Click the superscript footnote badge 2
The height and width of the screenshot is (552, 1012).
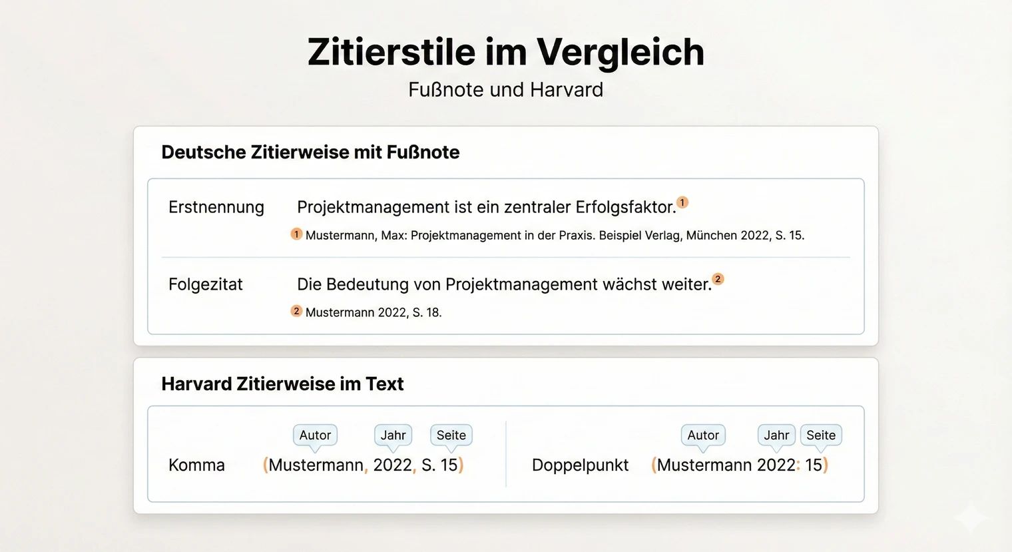tap(718, 279)
